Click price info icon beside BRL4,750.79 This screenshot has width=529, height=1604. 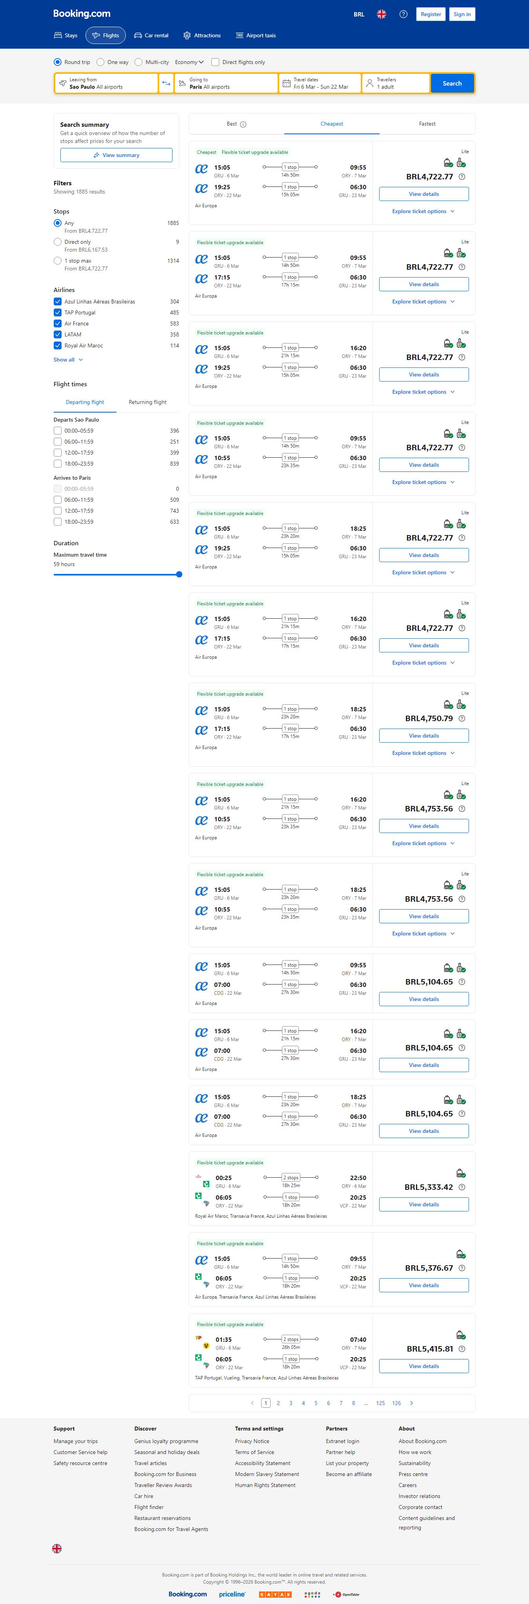(x=462, y=718)
